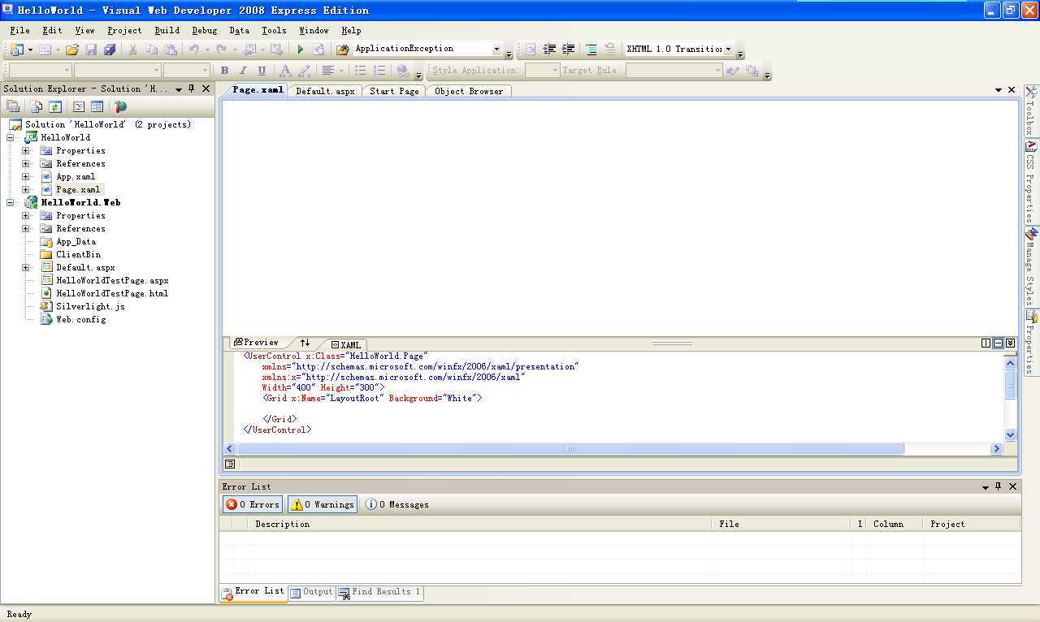Open the CSS Properties side panel
The width and height of the screenshot is (1040, 622).
click(1031, 181)
